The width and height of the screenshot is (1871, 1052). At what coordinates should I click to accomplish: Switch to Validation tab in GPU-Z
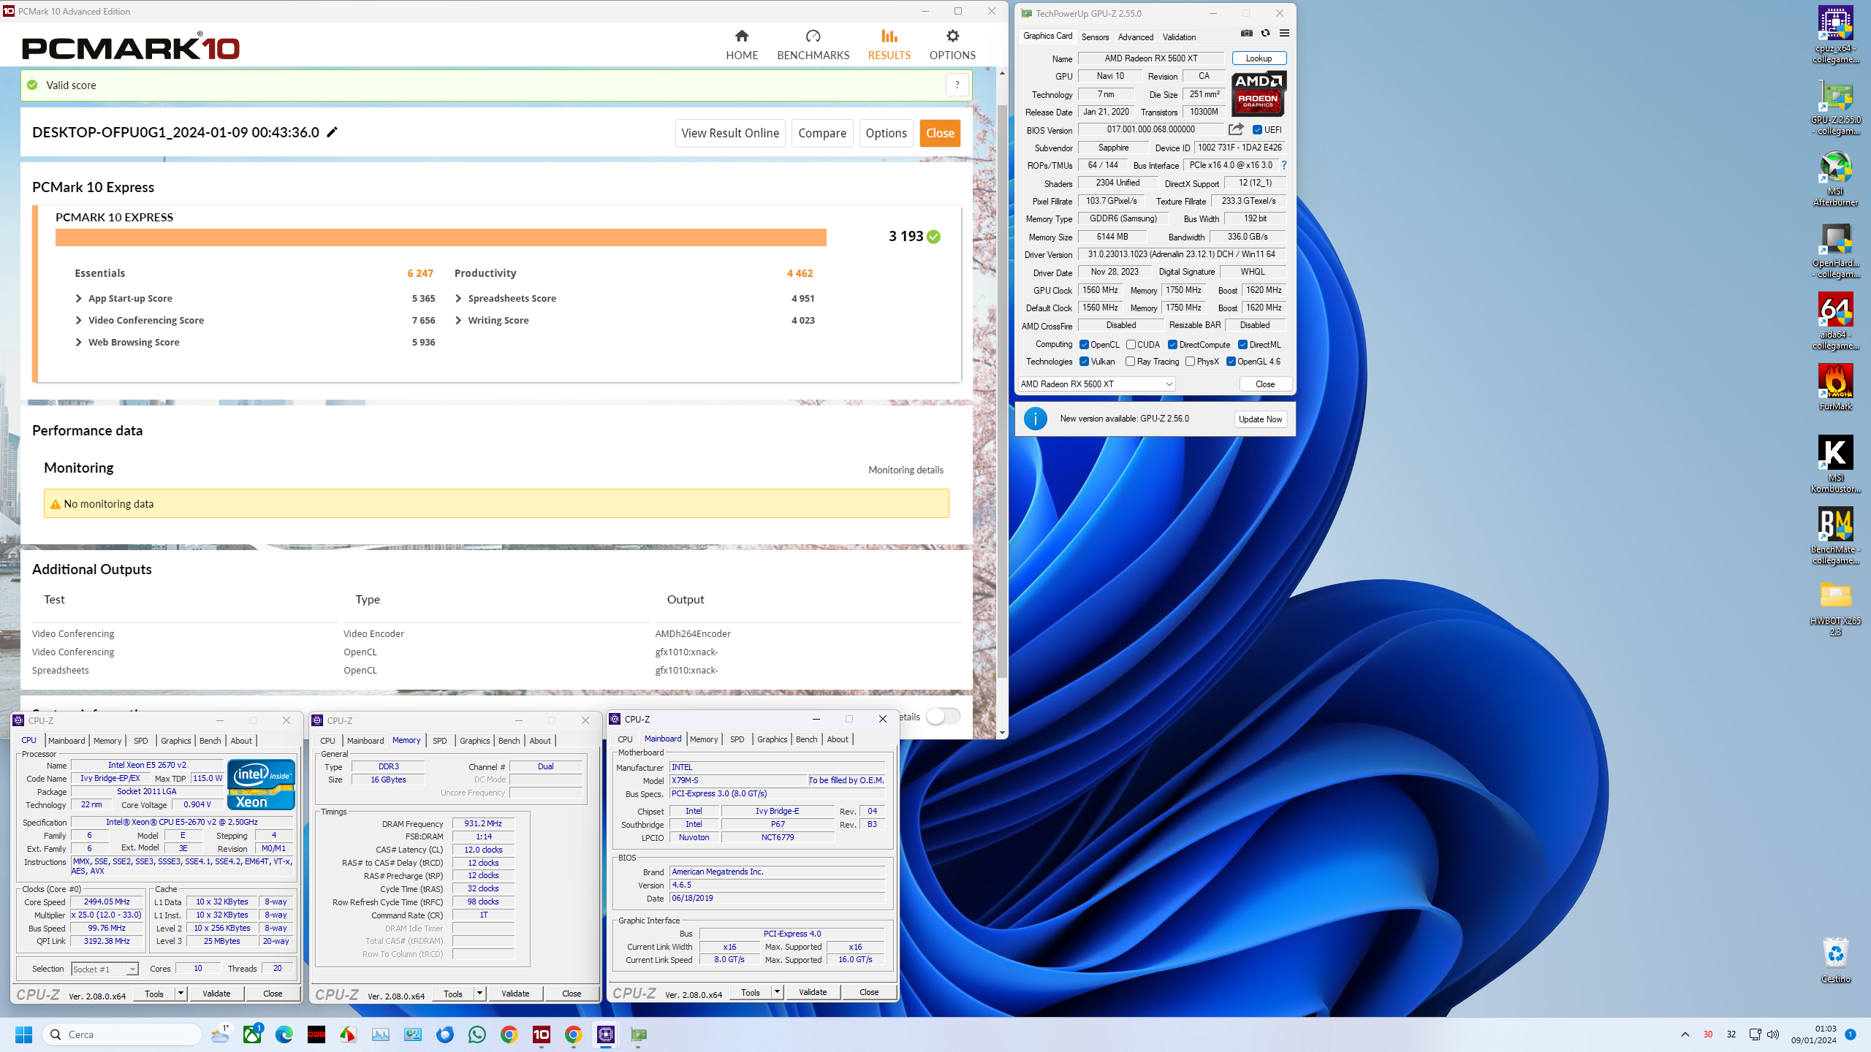pos(1179,37)
